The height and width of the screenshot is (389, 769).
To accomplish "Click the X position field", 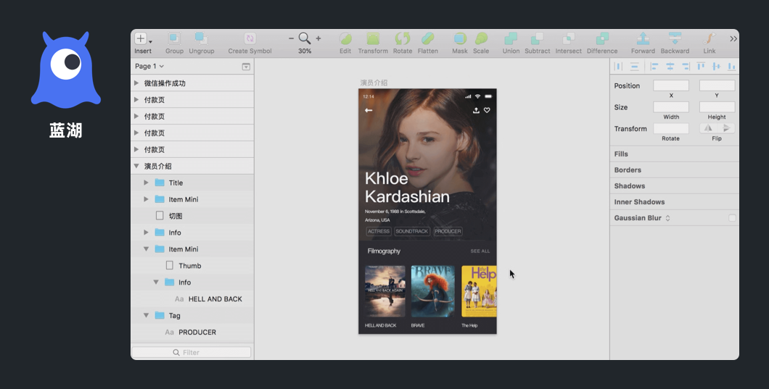I will (671, 85).
